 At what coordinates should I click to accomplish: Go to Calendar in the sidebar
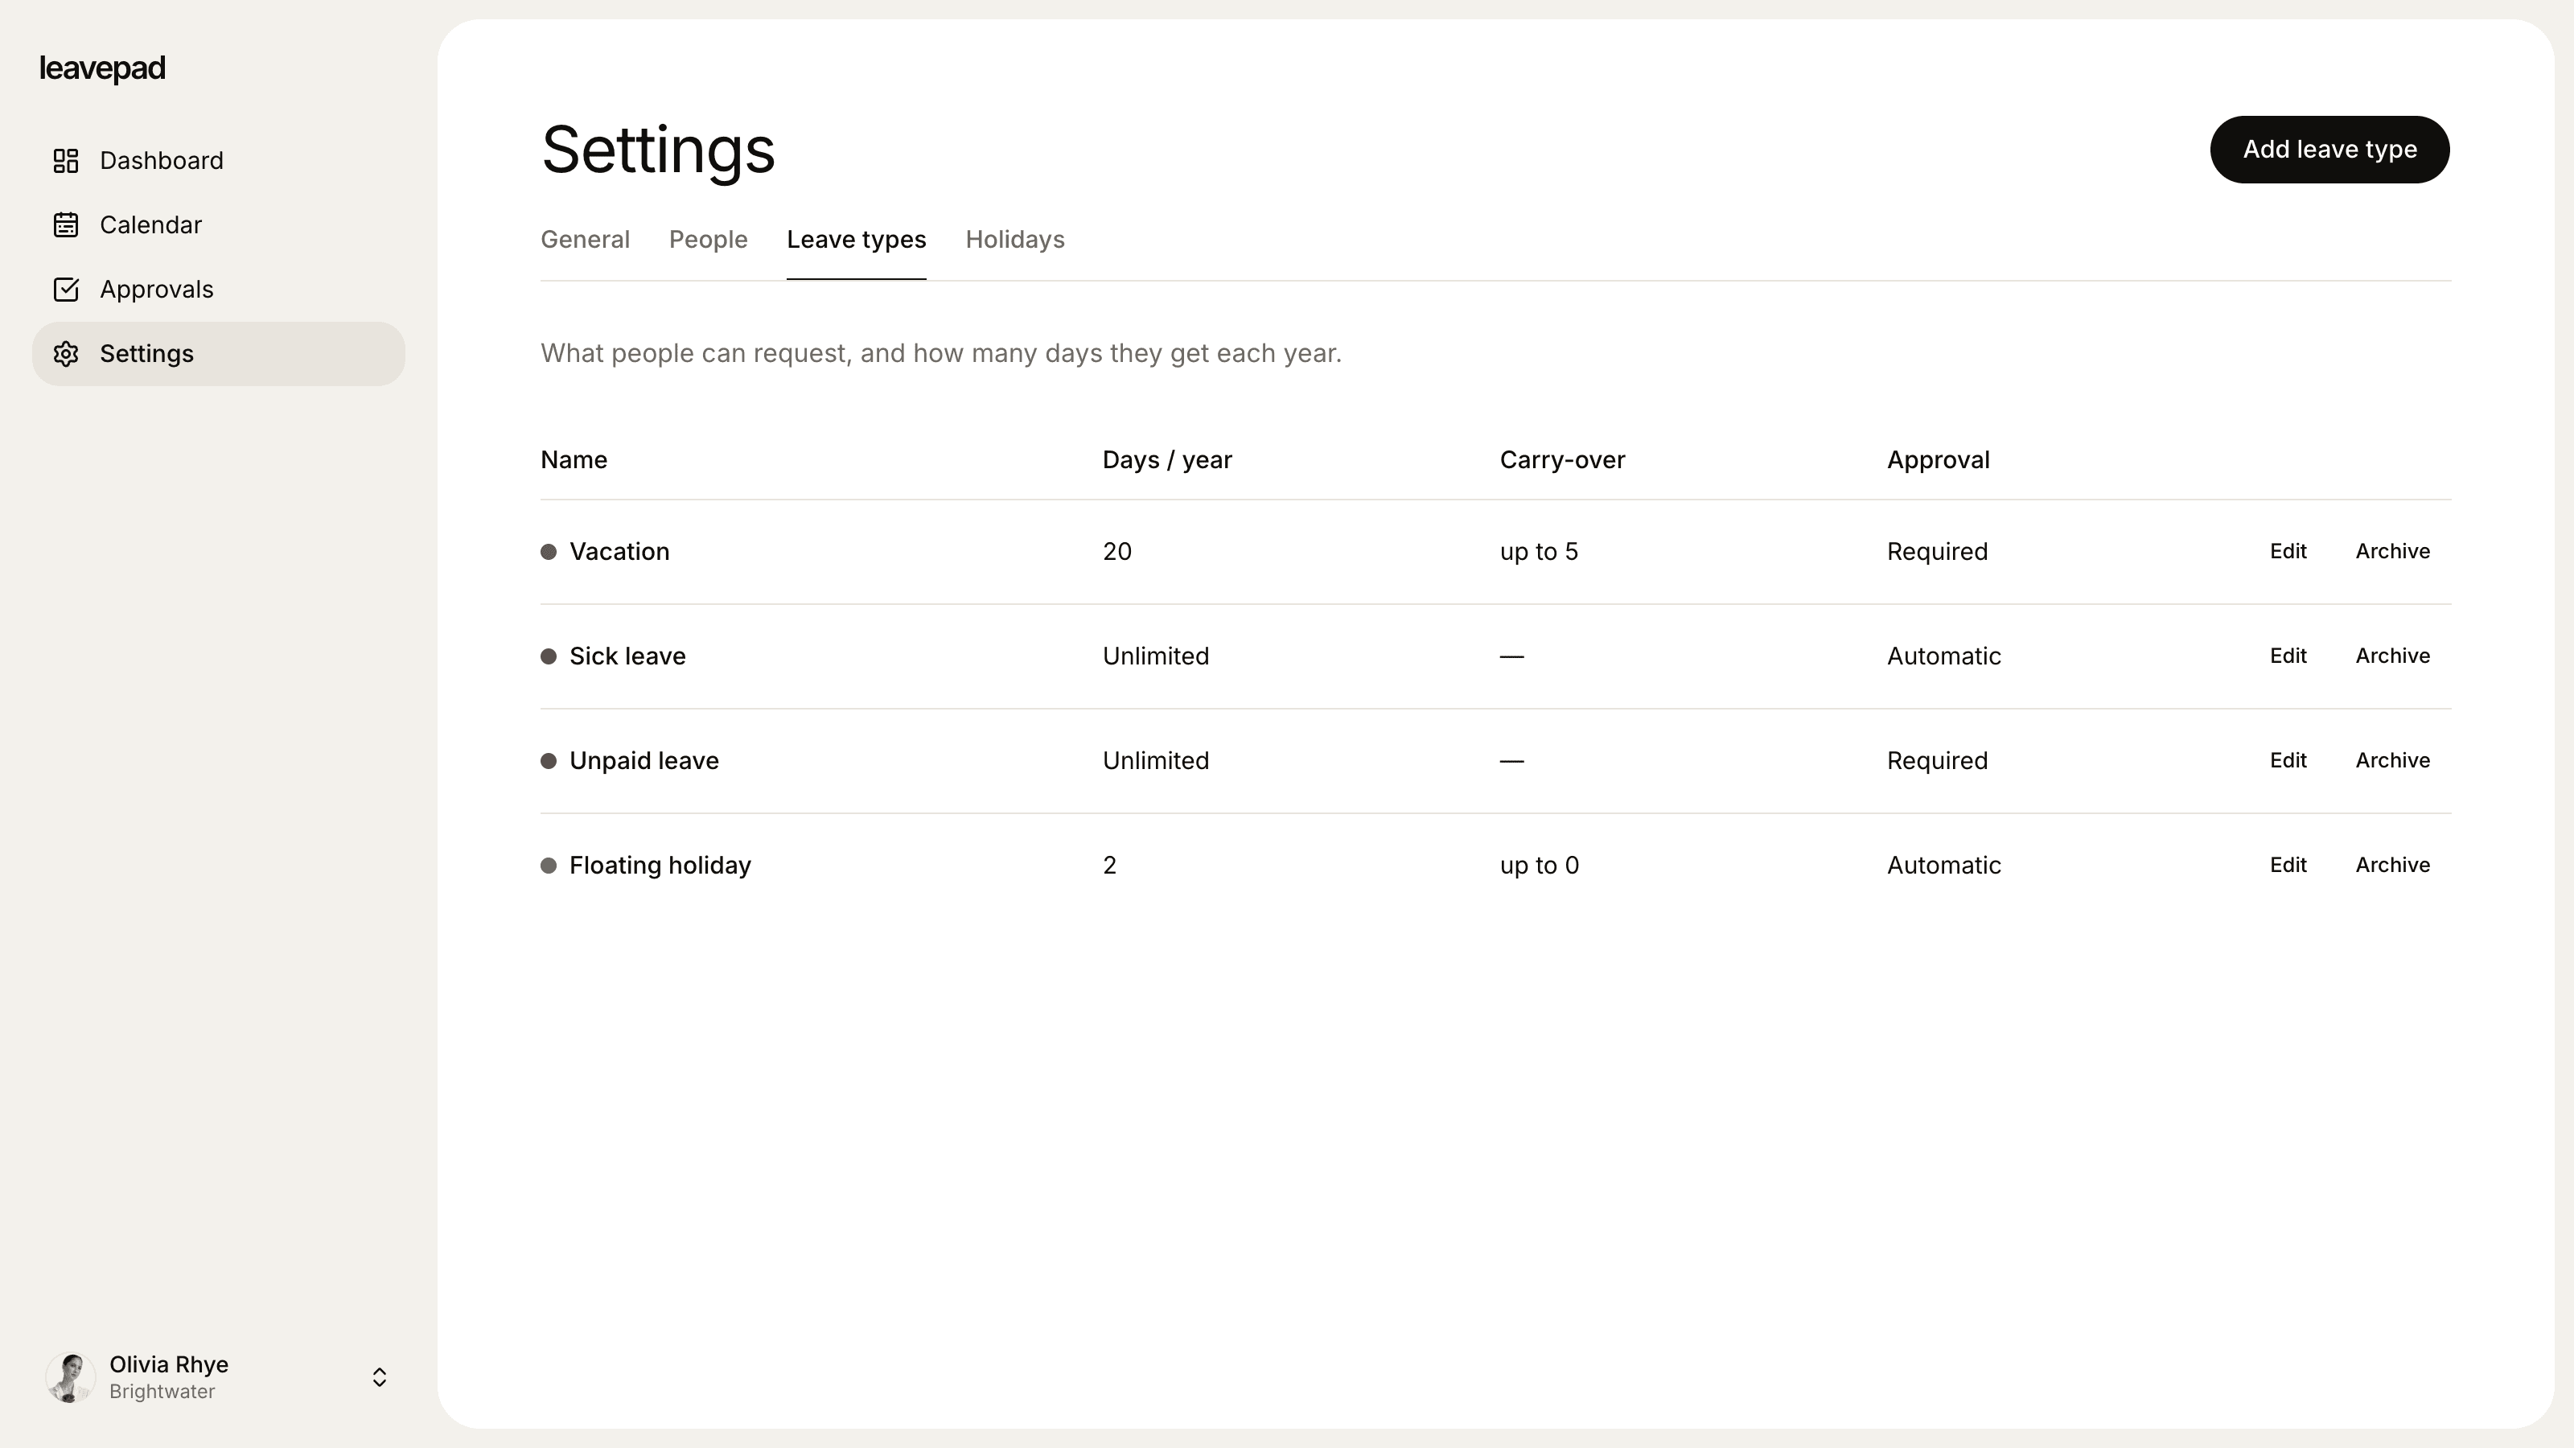[219, 225]
